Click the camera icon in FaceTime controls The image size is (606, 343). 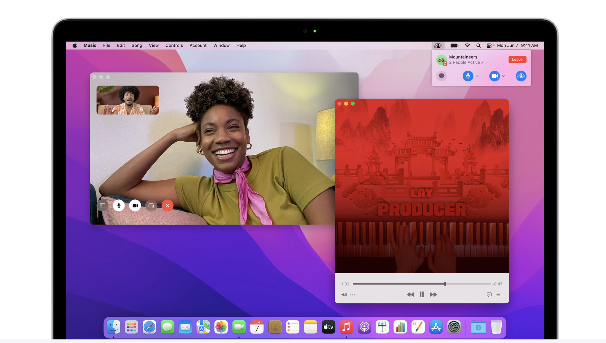tap(135, 205)
